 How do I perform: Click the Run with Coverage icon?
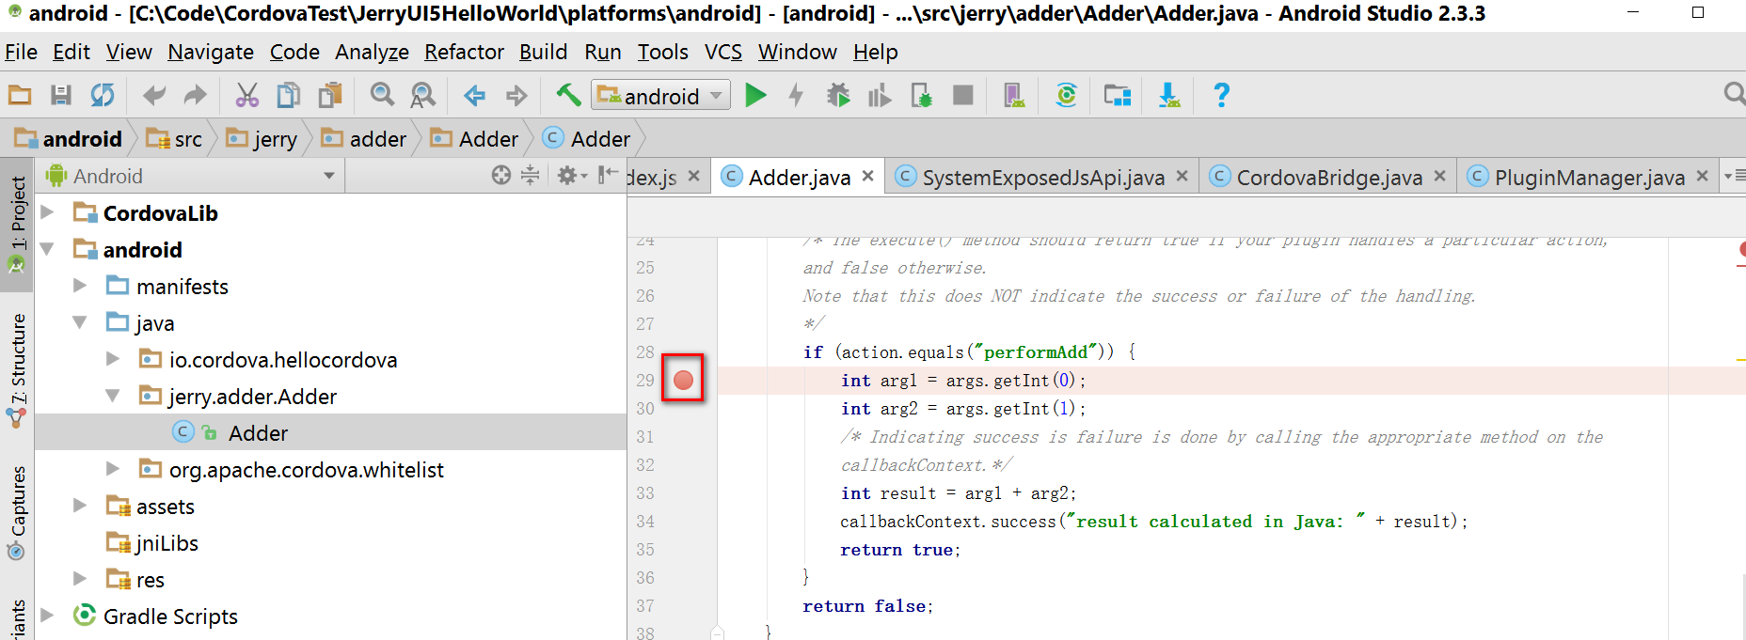[x=880, y=95]
